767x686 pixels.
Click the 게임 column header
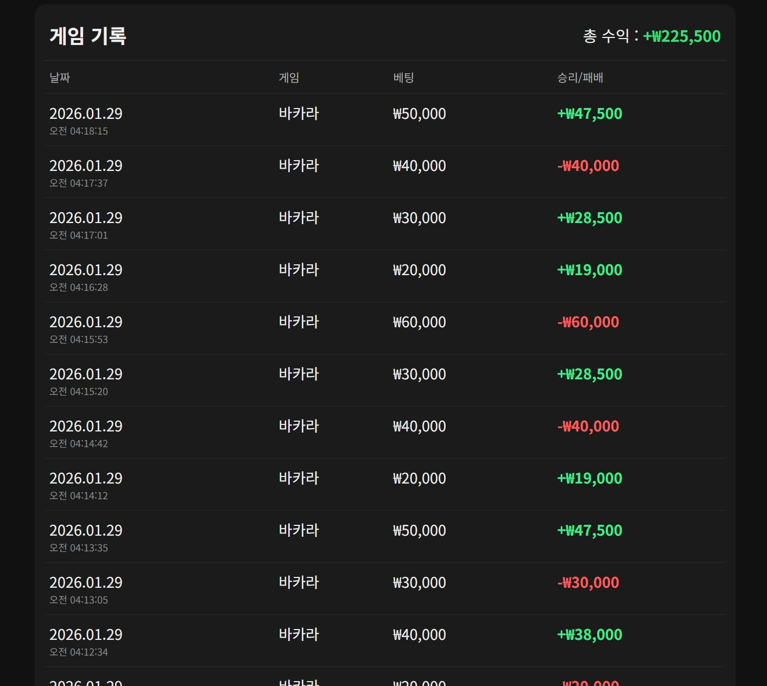289,78
